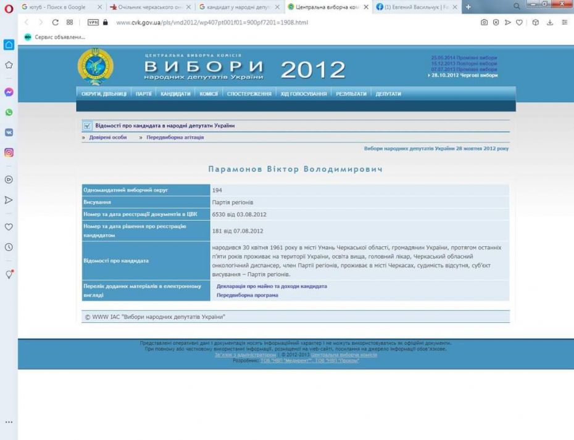Click checkbox icon beside Відомості про кандидата heading
This screenshot has height=440, width=574.
tap(87, 126)
